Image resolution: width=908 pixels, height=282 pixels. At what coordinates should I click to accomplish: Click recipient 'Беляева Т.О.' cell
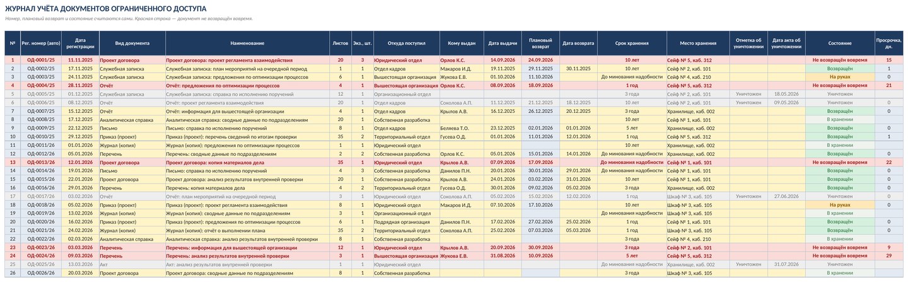tap(462, 128)
